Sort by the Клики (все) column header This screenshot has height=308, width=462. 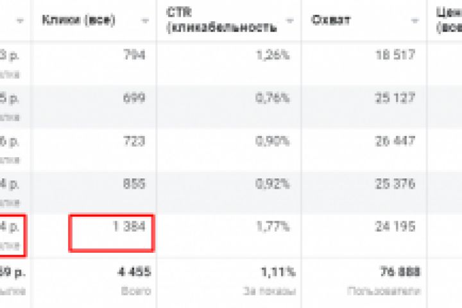coord(79,21)
